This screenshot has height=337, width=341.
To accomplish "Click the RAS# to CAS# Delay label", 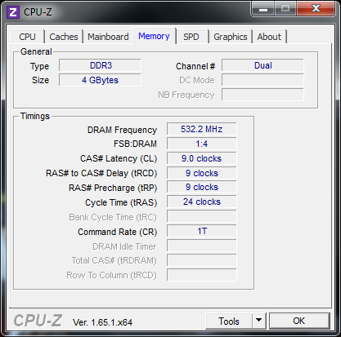I will coord(101,173).
